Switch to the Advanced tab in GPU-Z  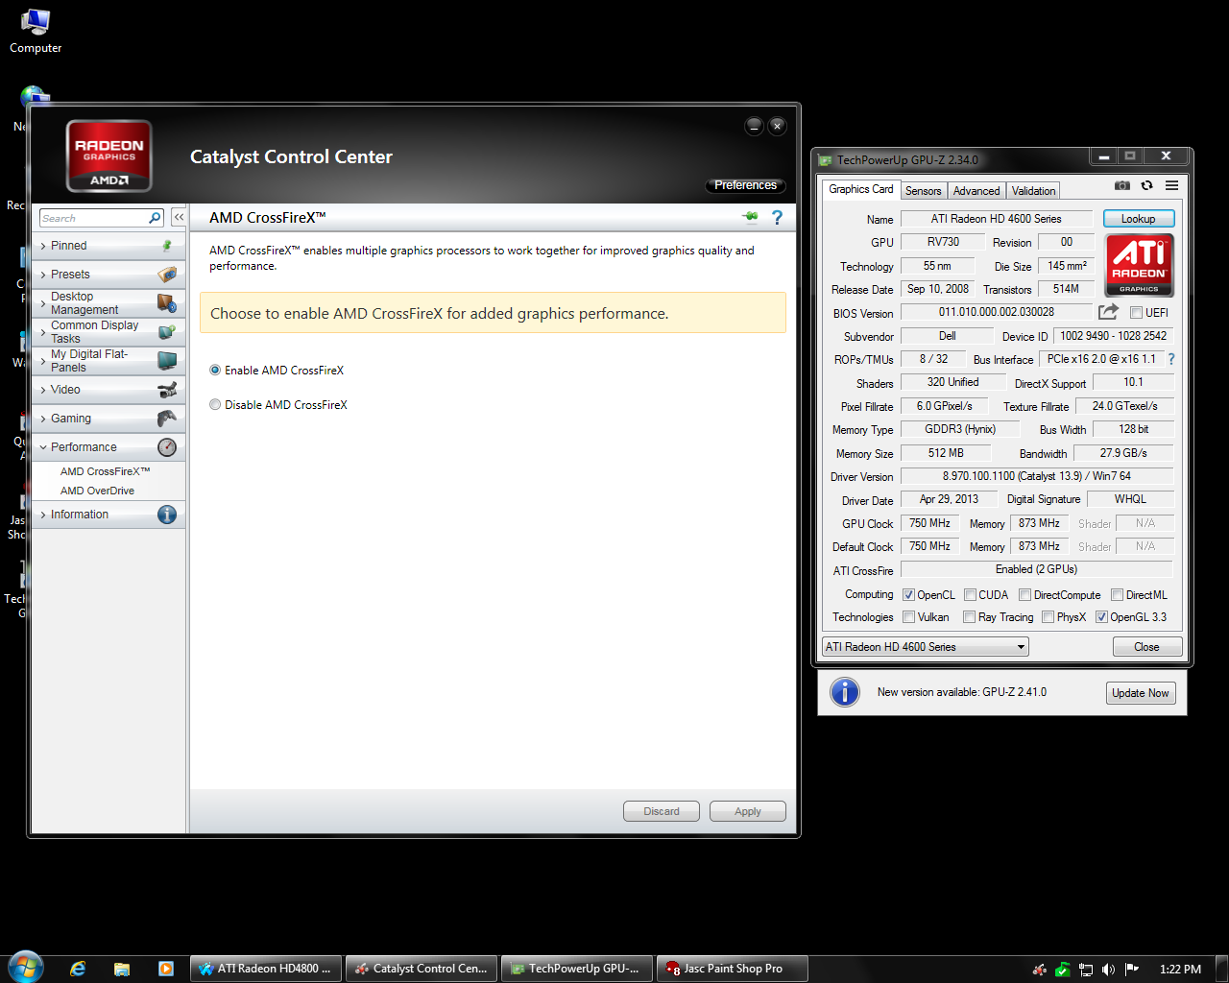coord(976,191)
